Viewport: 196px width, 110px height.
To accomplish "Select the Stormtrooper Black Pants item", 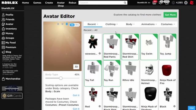I will coord(130,98).
